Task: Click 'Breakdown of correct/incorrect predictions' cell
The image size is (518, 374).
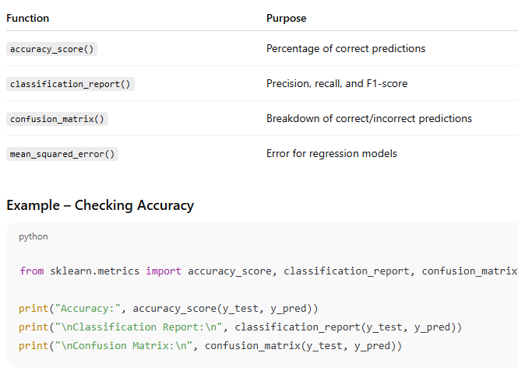Action: (369, 119)
